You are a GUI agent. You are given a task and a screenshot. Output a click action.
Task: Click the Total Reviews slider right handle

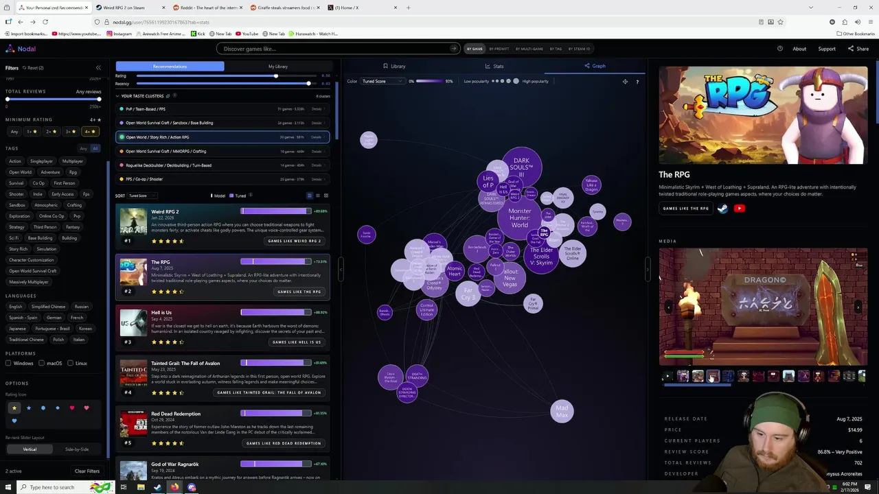pos(99,99)
